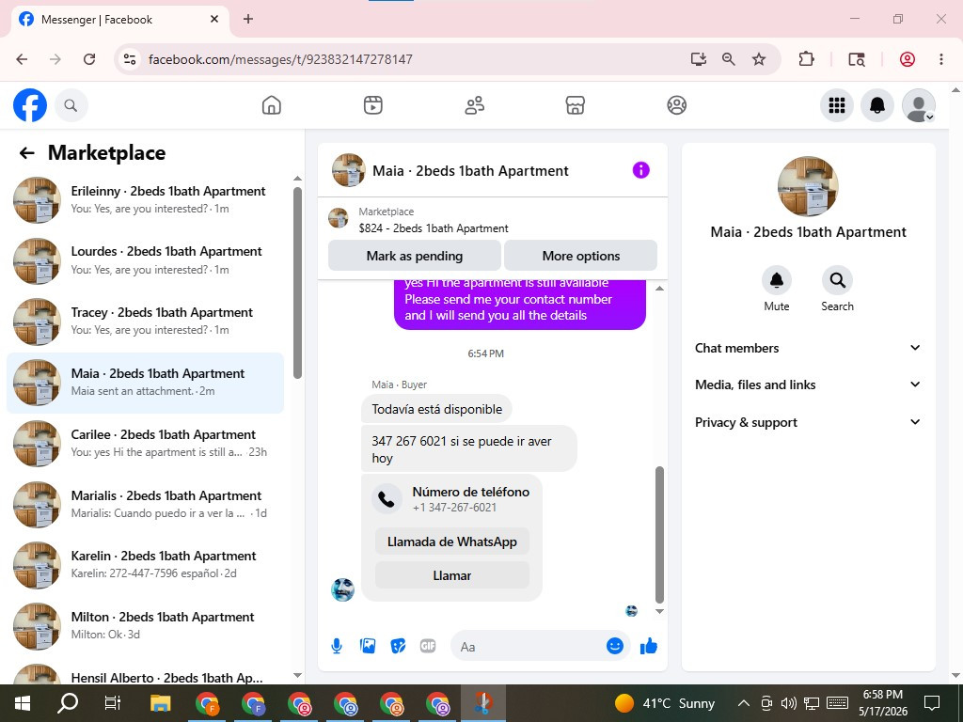Open the Reels video icon

click(x=372, y=105)
